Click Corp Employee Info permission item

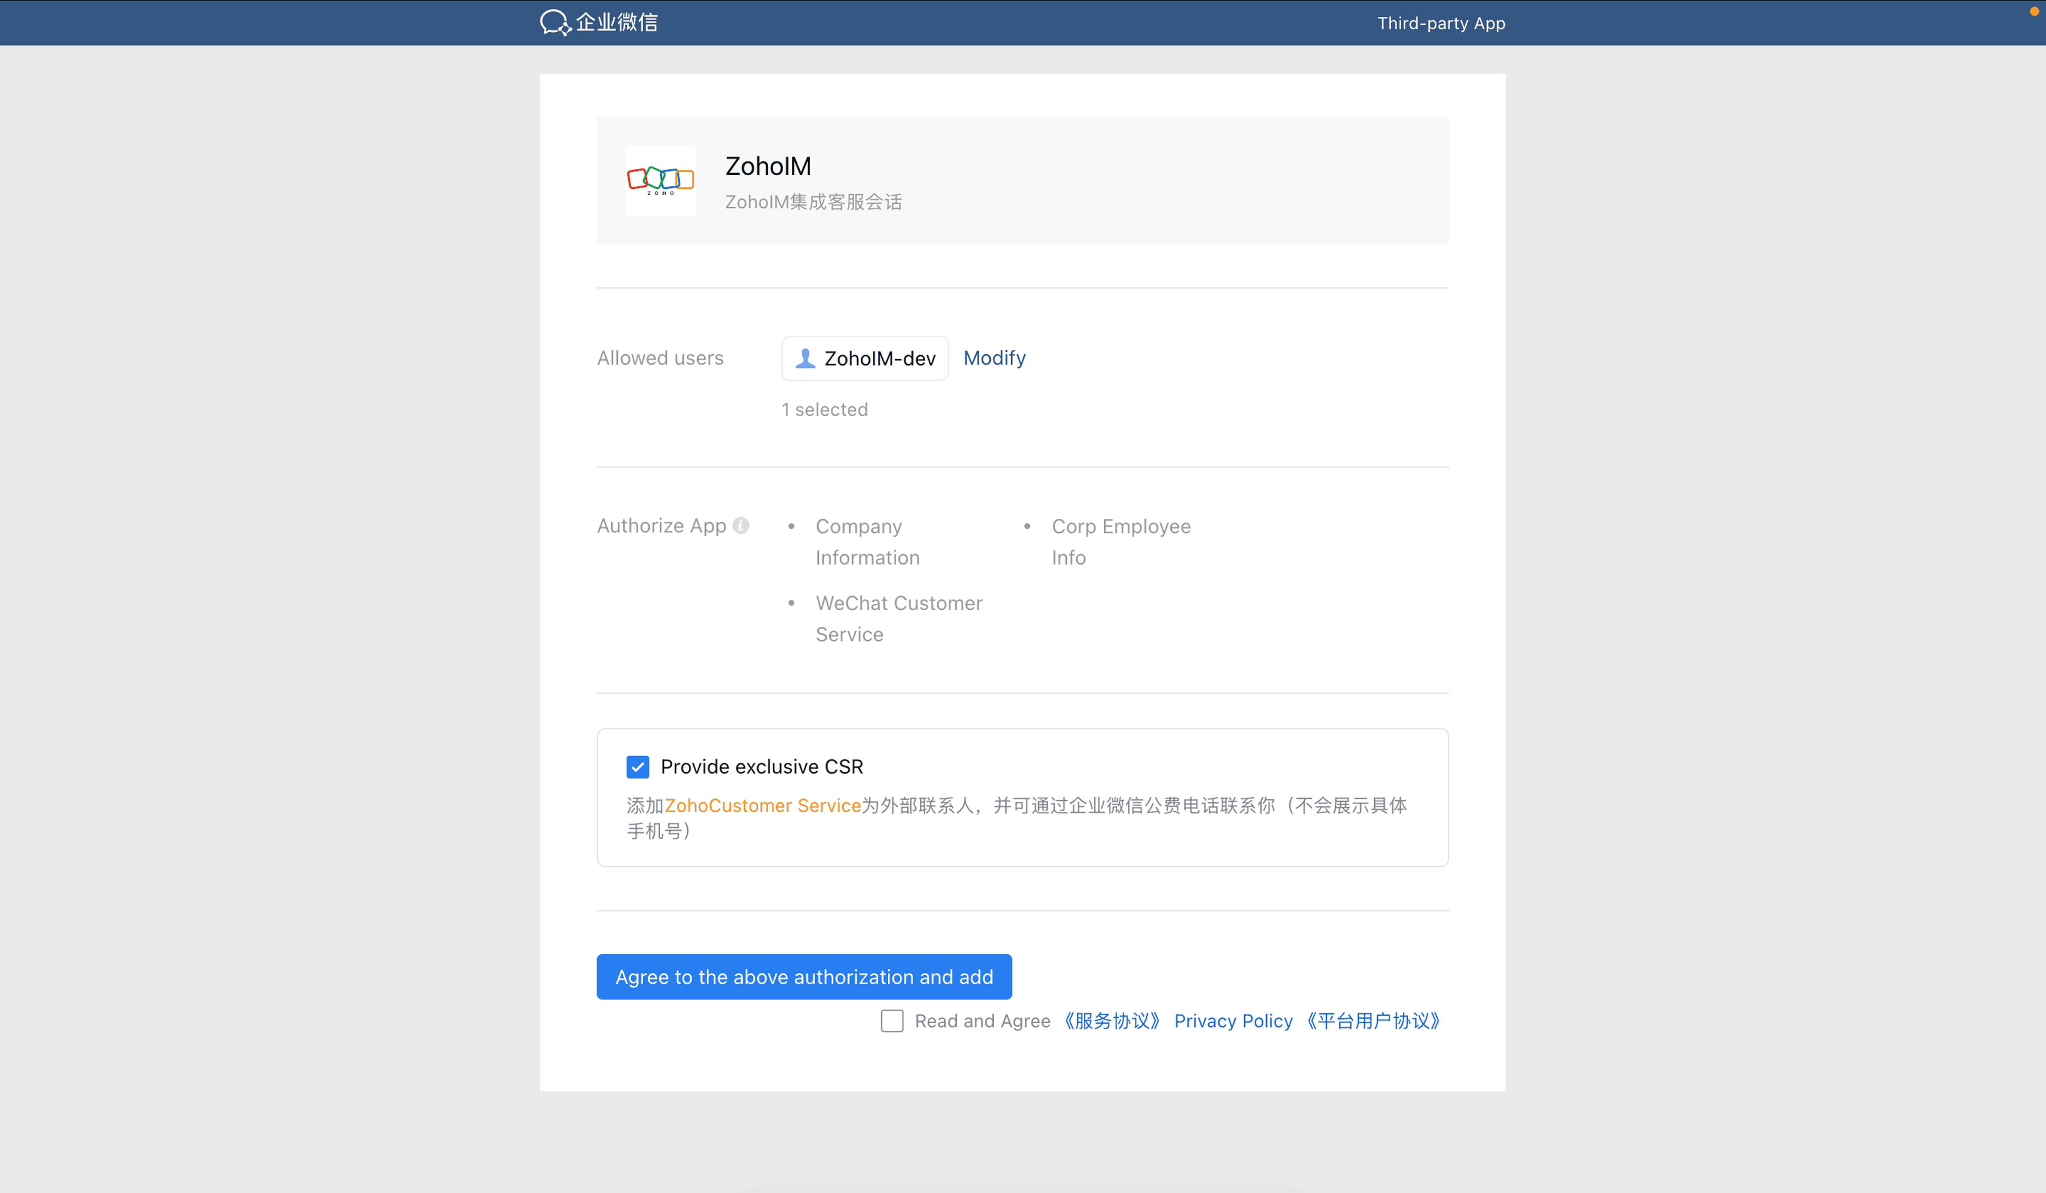[x=1120, y=541]
